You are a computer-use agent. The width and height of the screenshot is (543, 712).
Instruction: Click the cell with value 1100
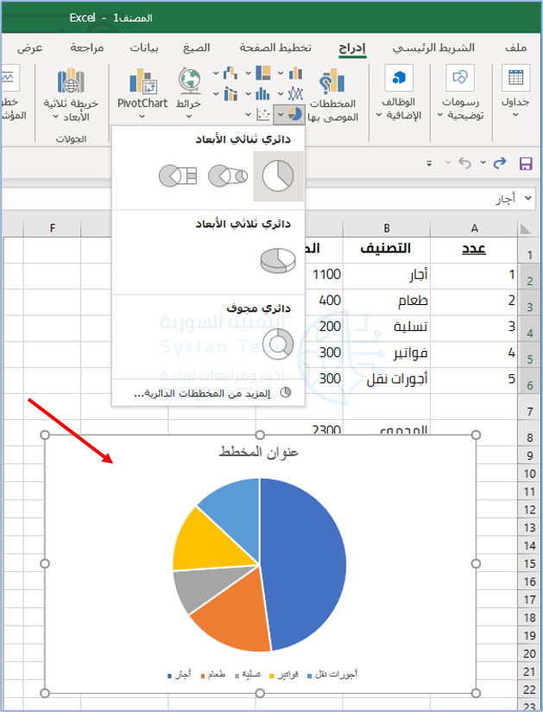(x=325, y=275)
